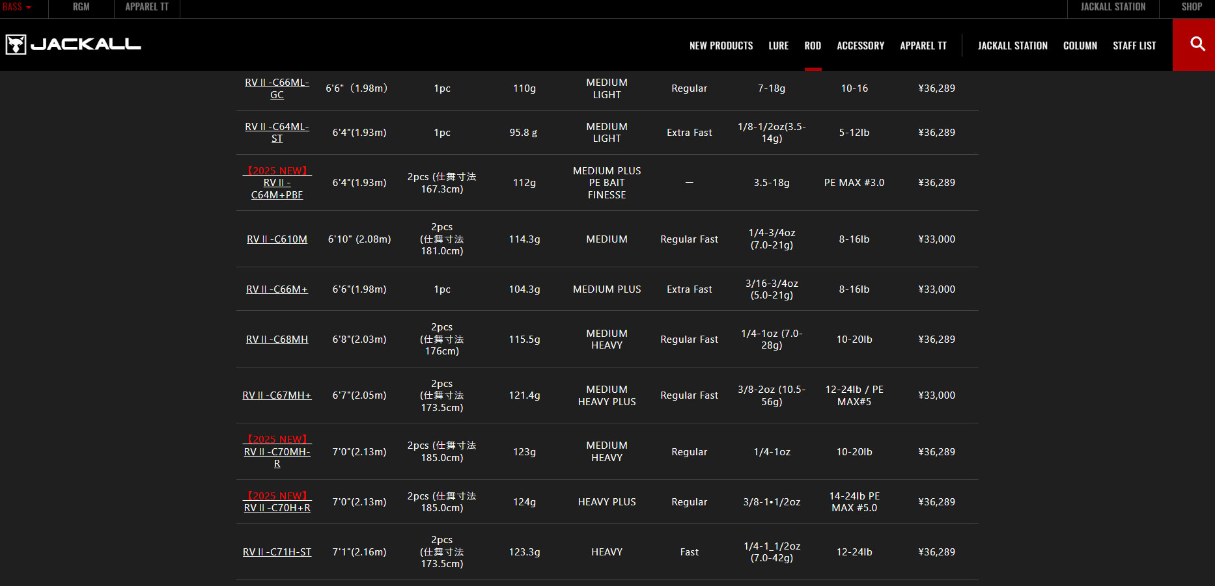Open the RV II-C68MH rod link
Viewport: 1215px width, 586px height.
coord(277,340)
